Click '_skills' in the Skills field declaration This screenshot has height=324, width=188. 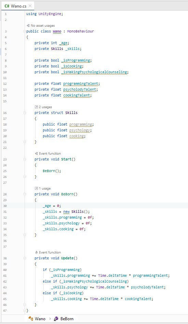(72, 49)
